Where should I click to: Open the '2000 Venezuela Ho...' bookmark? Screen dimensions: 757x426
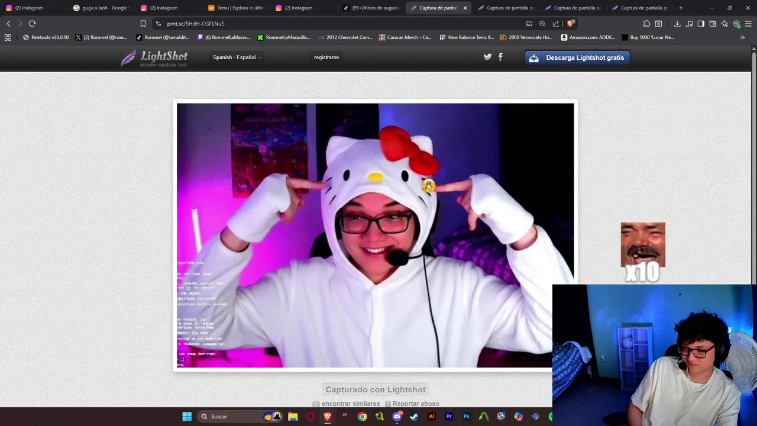point(526,37)
